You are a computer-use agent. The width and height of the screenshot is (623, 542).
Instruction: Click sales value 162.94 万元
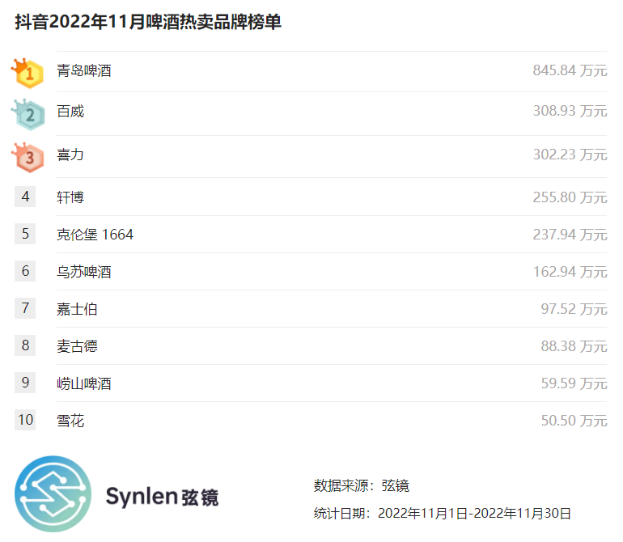[570, 272]
